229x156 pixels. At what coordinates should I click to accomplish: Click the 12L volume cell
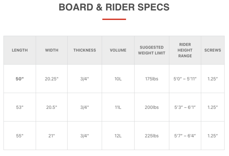click(118, 136)
